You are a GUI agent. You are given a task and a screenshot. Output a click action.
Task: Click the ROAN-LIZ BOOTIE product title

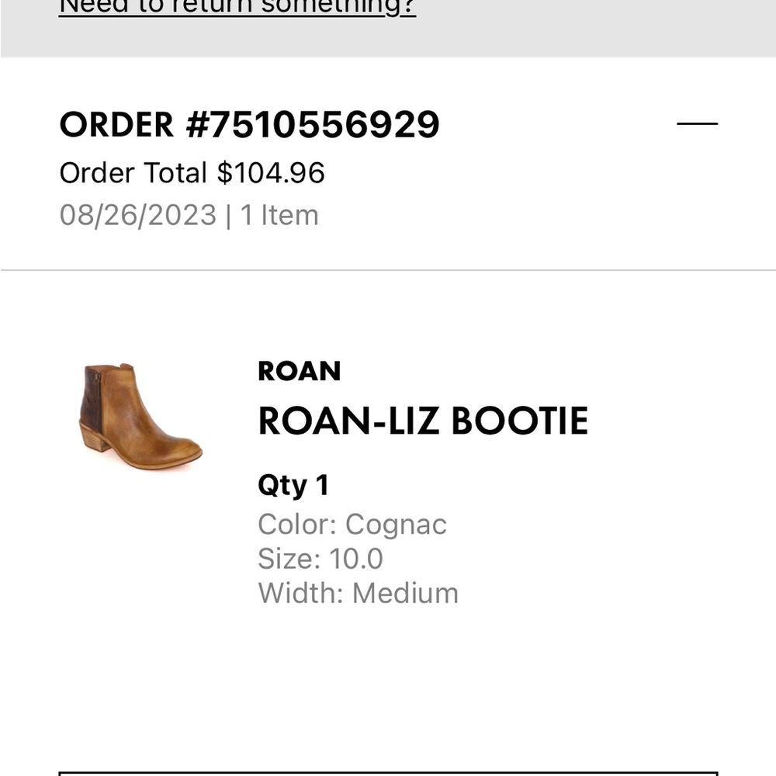[x=423, y=421]
